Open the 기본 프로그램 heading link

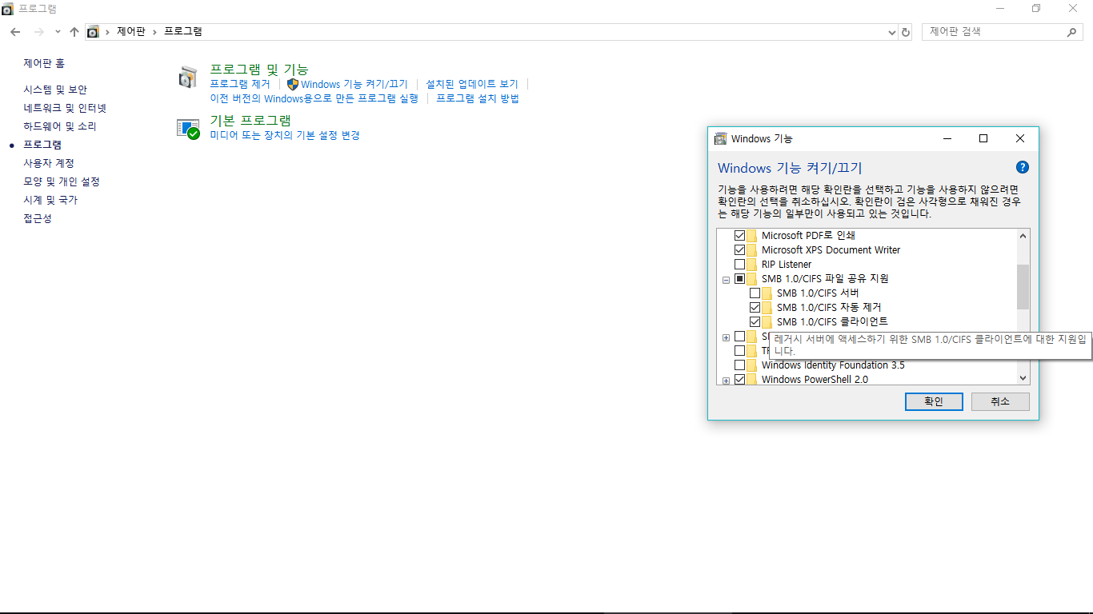[250, 120]
